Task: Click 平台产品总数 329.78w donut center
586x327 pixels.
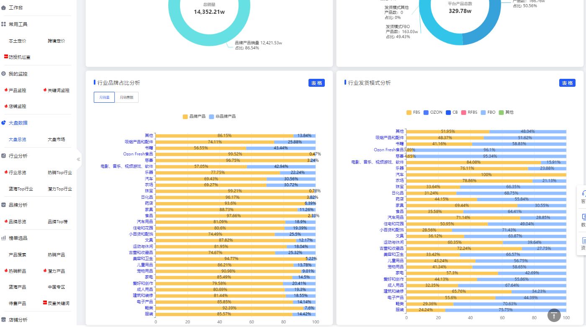Action: [460, 8]
